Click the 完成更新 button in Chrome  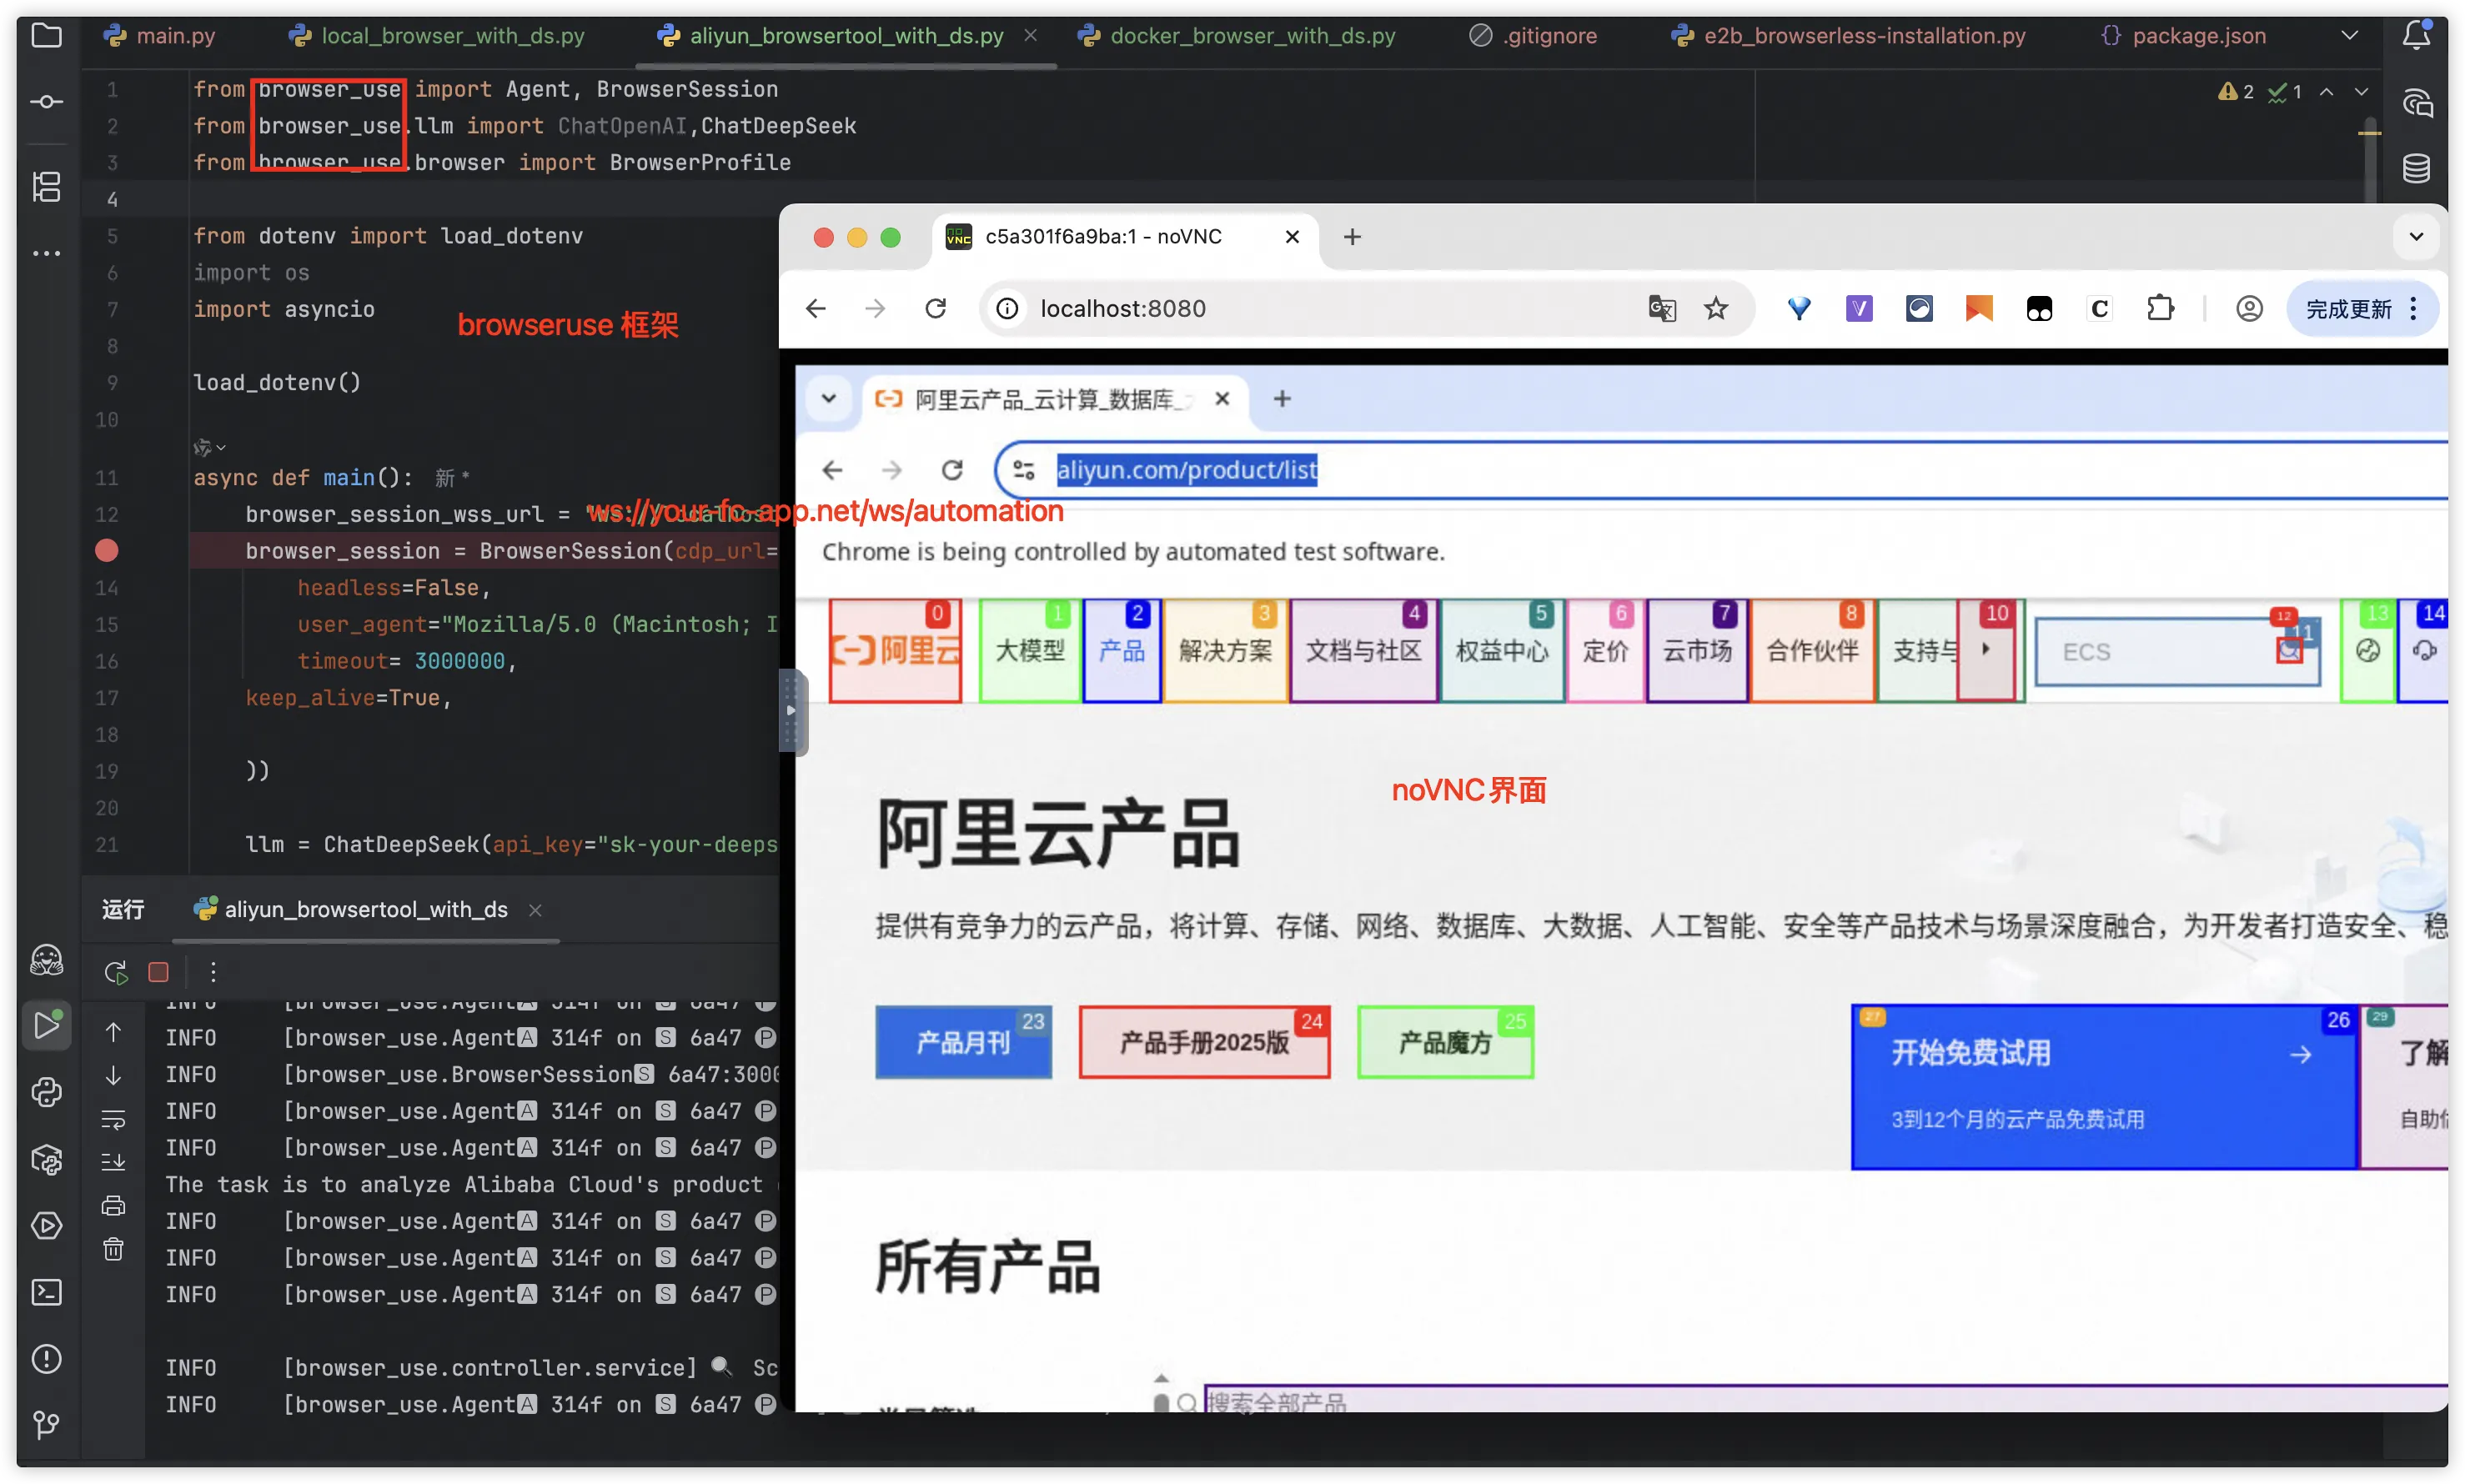click(x=2348, y=309)
